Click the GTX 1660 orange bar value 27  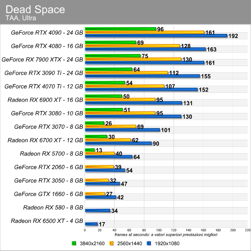[109, 194]
